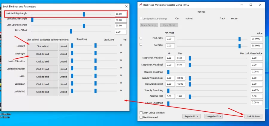
Task: Click the Roll Filter value slider handle
Action: tap(239, 46)
